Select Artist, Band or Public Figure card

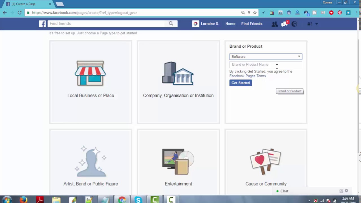91,162
